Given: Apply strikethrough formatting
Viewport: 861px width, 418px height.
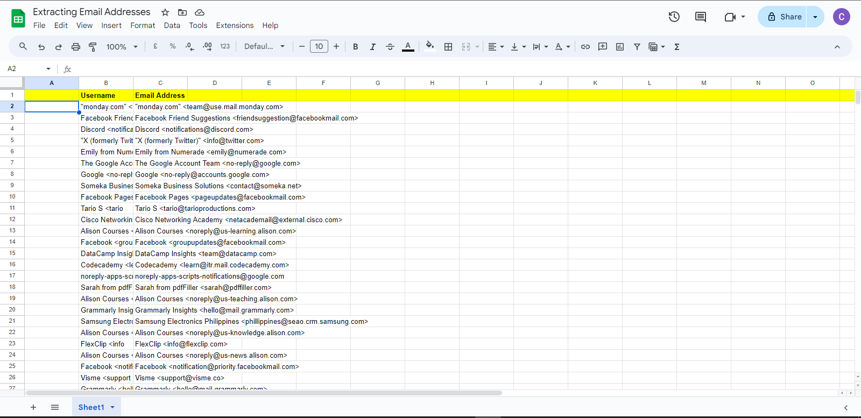Looking at the screenshot, I should point(390,47).
